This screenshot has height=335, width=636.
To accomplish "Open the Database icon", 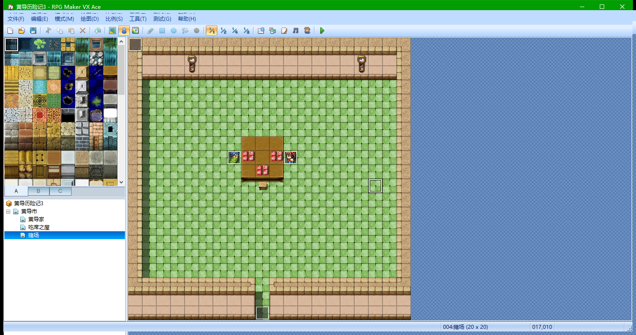I will click(261, 30).
